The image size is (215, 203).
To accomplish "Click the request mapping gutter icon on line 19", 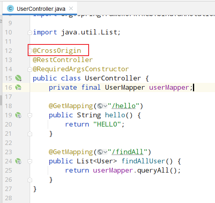I will pos(18,115).
